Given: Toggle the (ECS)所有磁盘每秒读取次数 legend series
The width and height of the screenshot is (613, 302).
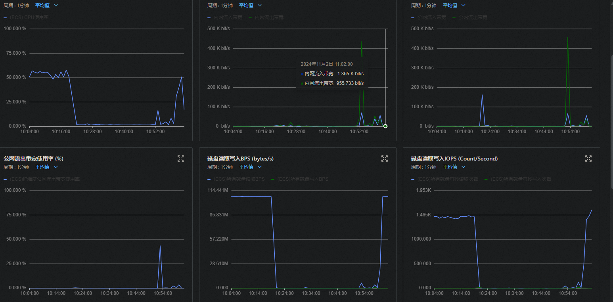Looking at the screenshot, I should [445, 179].
